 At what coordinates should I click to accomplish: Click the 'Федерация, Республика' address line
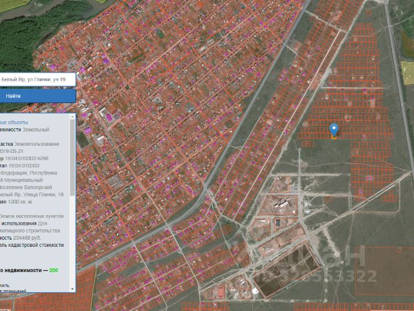point(28,173)
